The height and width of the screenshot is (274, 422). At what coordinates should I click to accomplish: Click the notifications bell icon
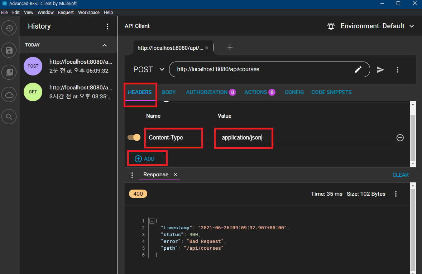[331, 26]
